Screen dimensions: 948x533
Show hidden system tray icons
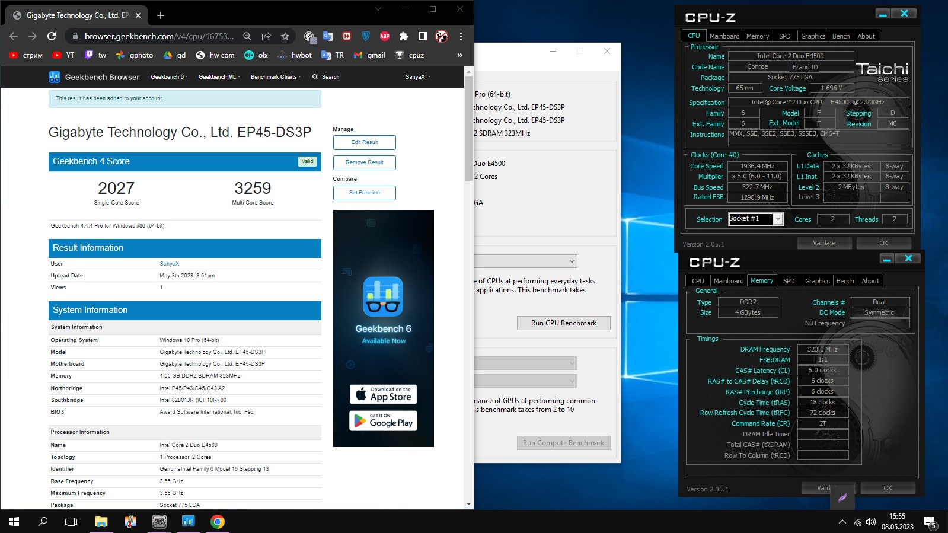[x=842, y=522]
